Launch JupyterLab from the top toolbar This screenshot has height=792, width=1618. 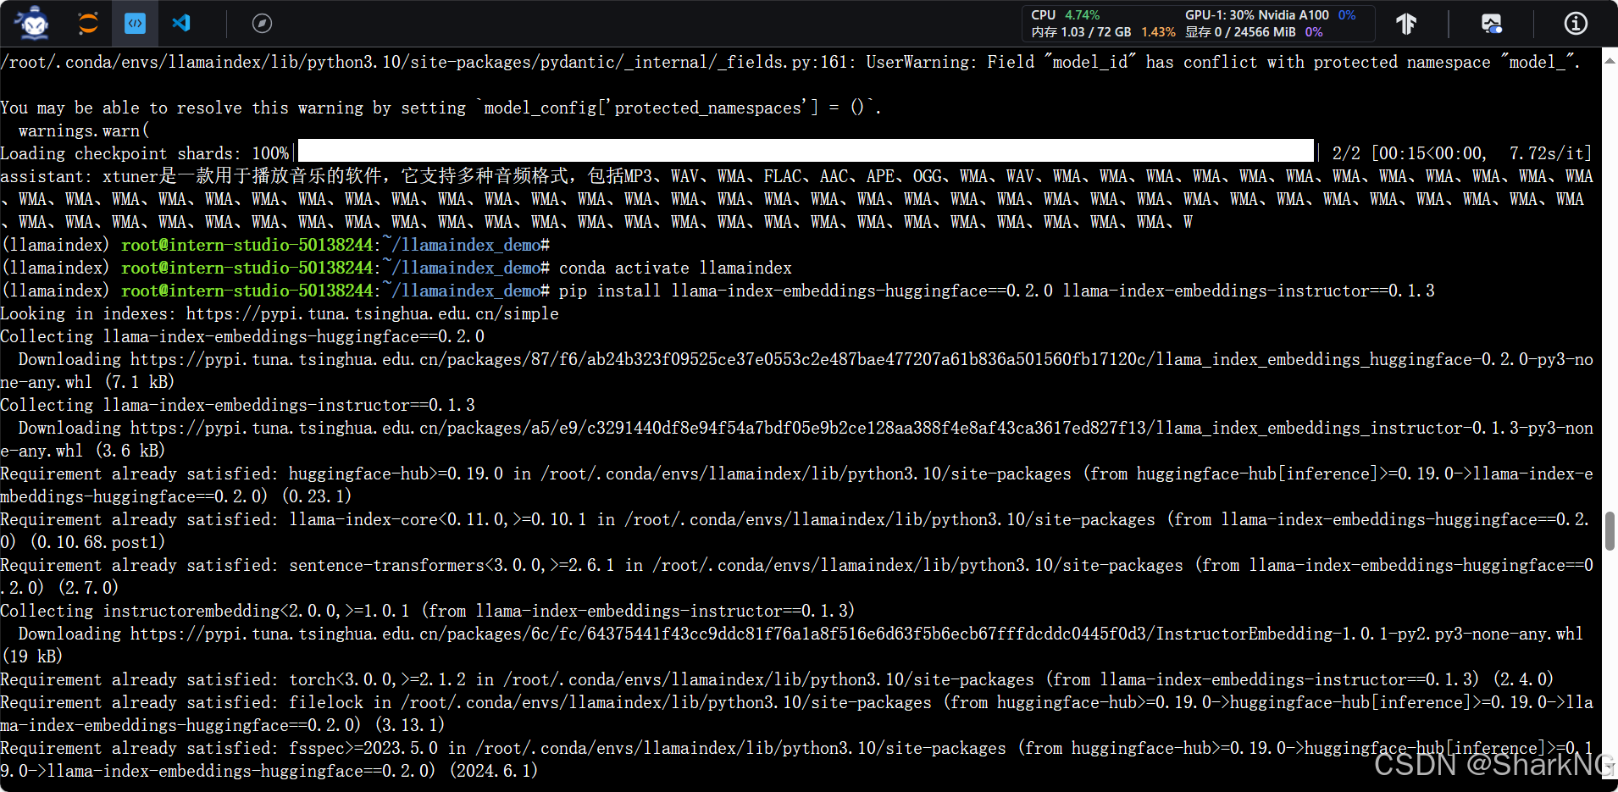[x=87, y=23]
